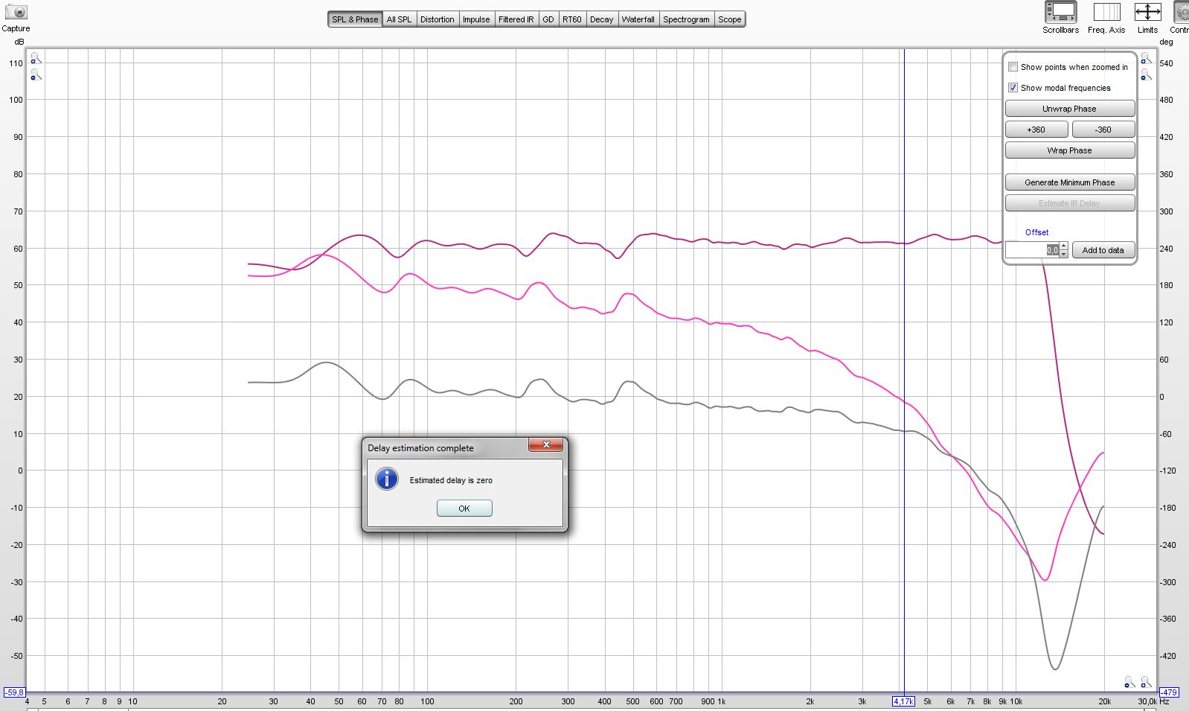Zoom in right phase axis magnifier icon
The width and height of the screenshot is (1189, 711).
(1146, 58)
